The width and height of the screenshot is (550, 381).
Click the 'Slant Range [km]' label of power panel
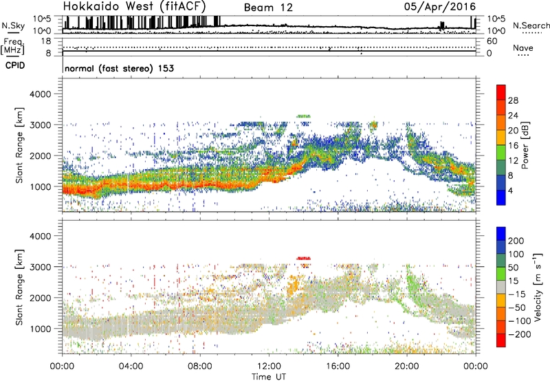coord(19,145)
